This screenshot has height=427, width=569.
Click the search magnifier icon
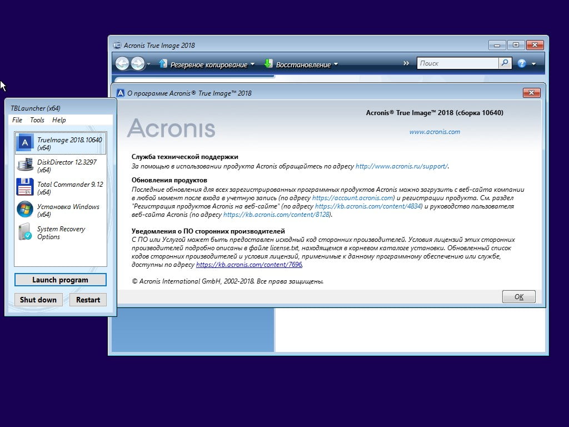coord(505,63)
